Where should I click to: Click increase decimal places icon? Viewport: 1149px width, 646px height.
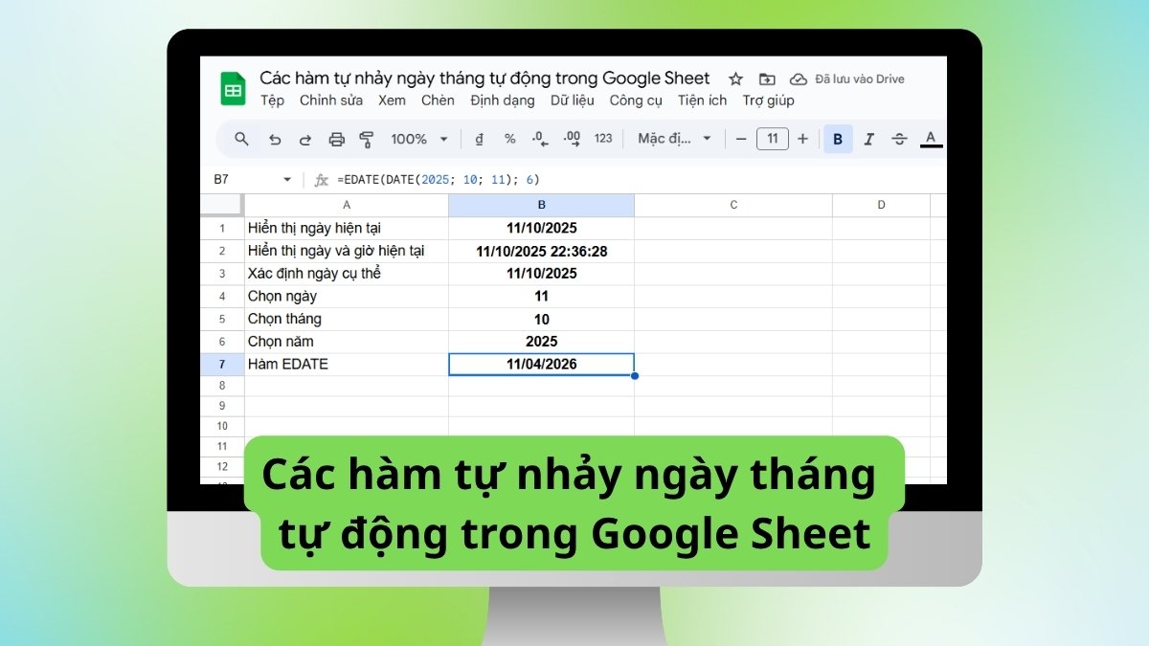click(x=572, y=139)
